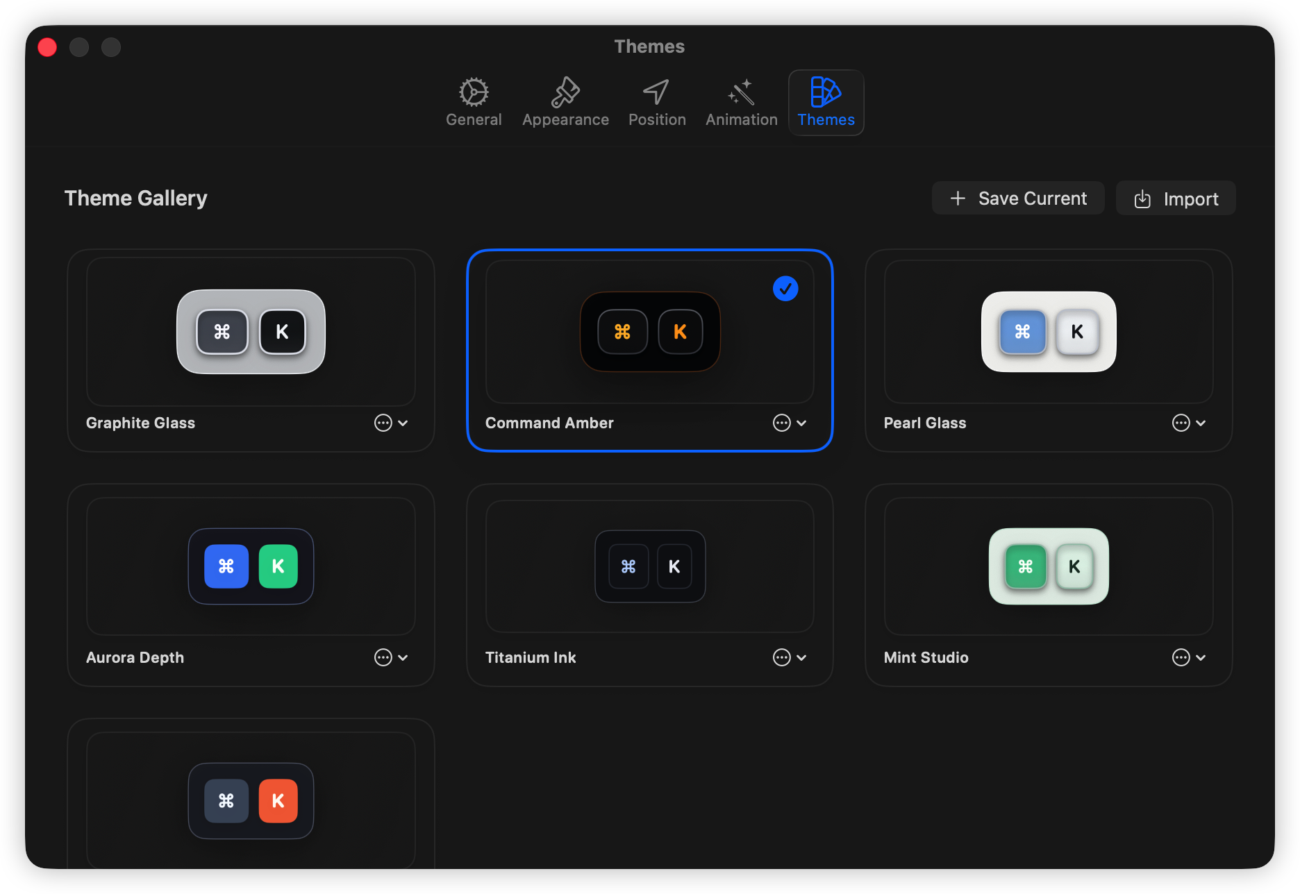Click the Pearl Glass theme name

(x=925, y=423)
